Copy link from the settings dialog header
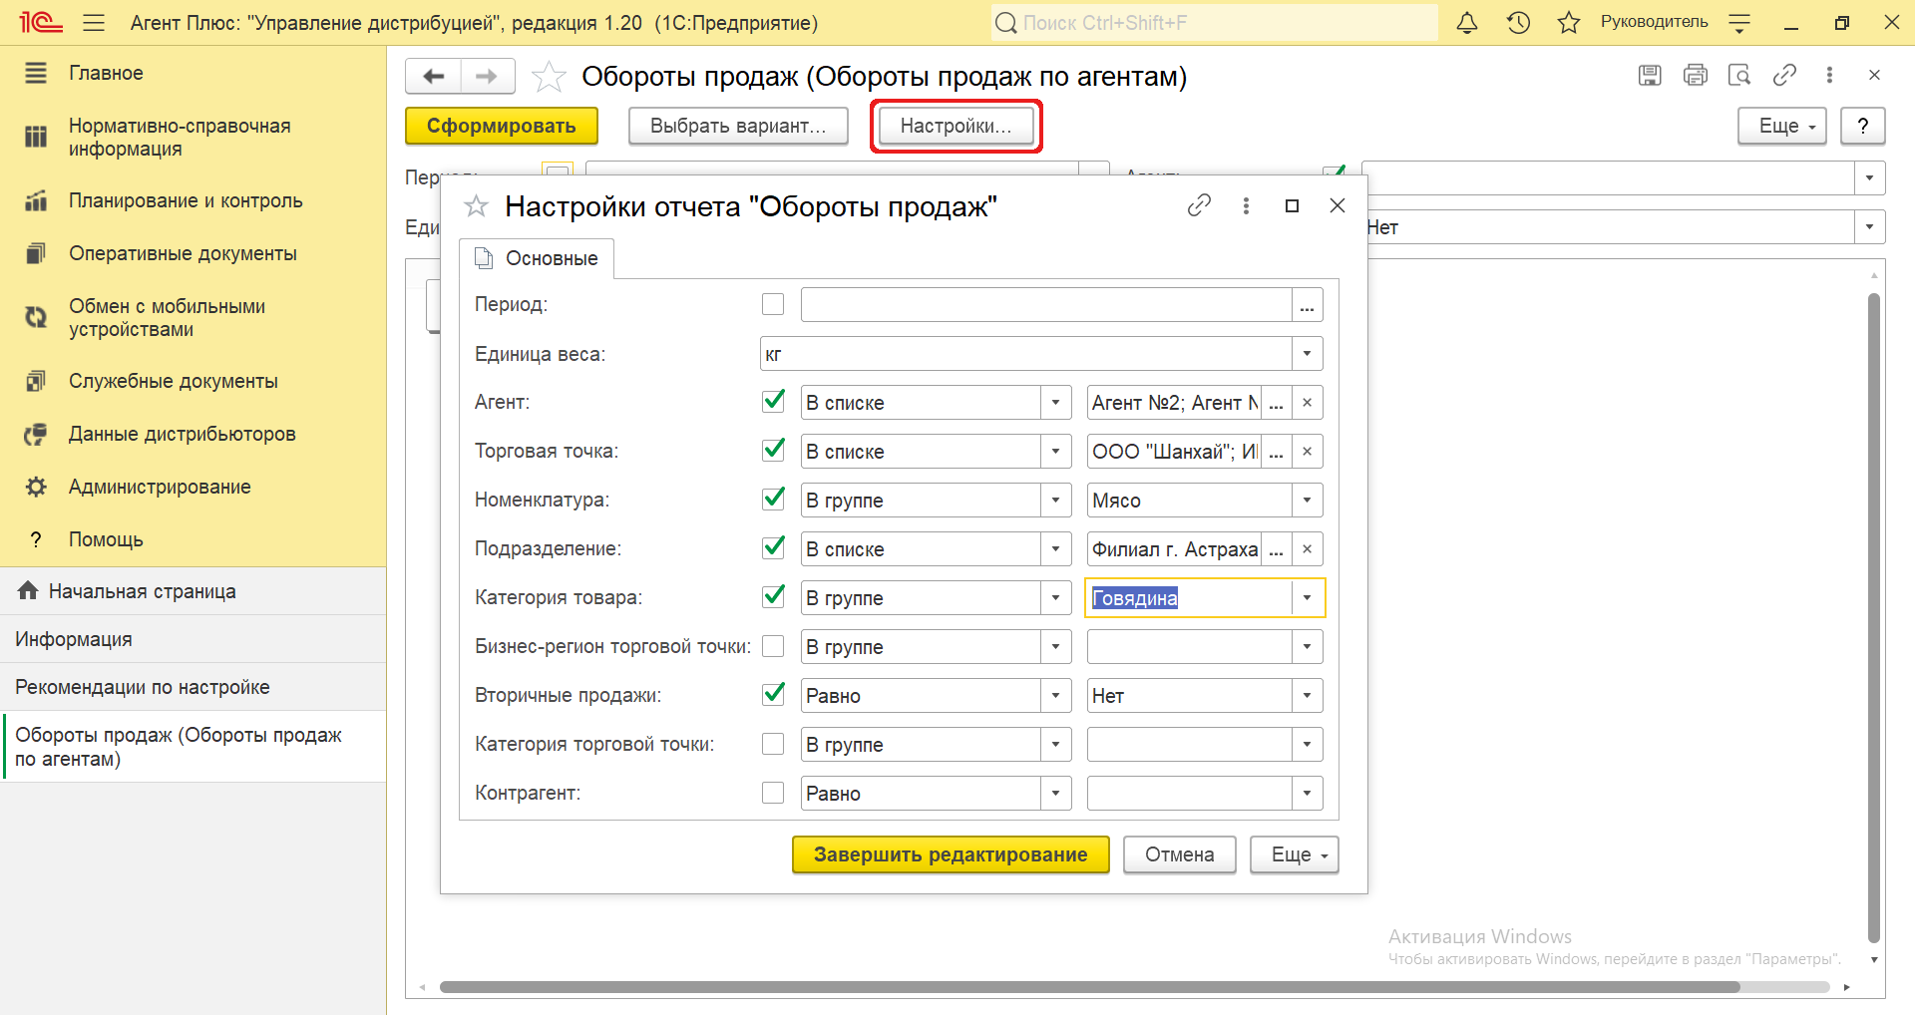Screen dimensions: 1915x1015 (1199, 205)
